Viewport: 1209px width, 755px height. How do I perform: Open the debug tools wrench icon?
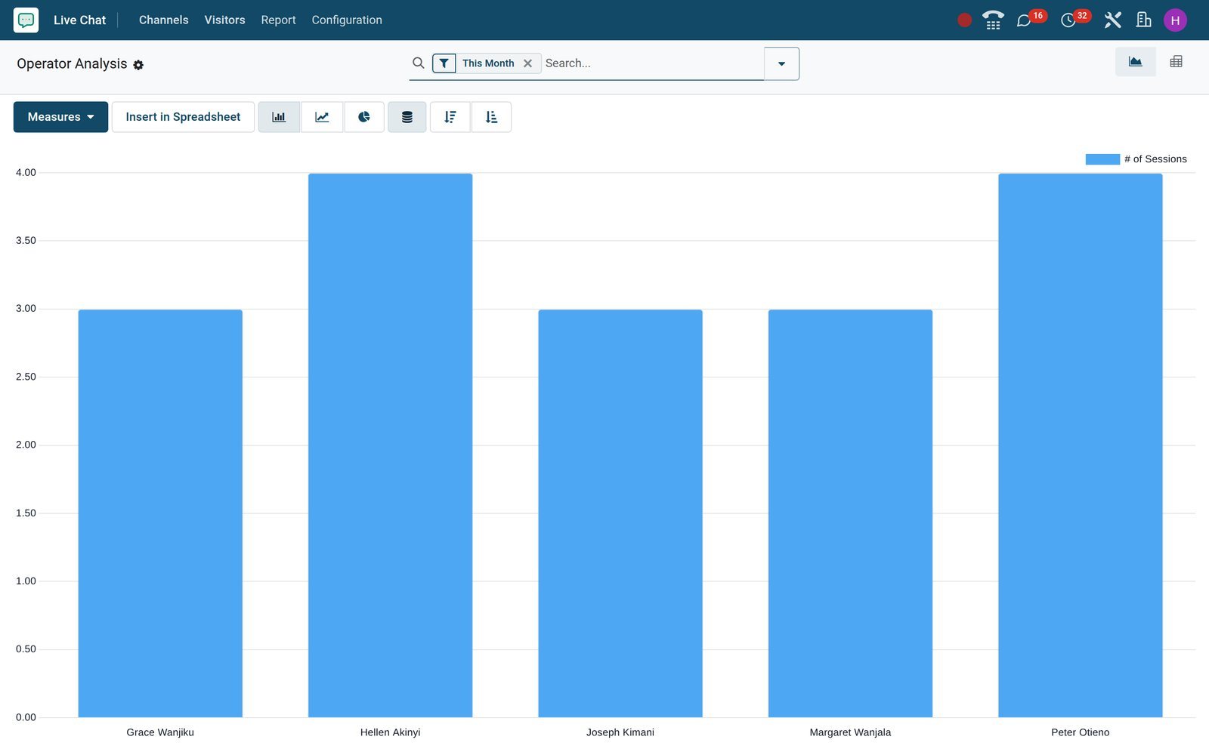1112,20
